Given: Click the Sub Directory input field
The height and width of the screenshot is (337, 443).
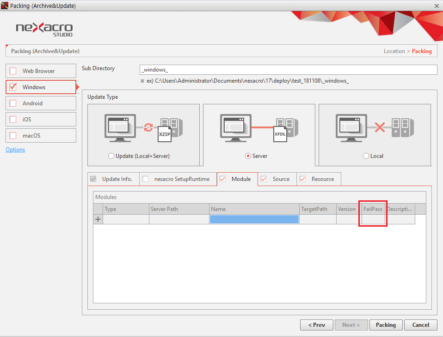Looking at the screenshot, I should 288,70.
